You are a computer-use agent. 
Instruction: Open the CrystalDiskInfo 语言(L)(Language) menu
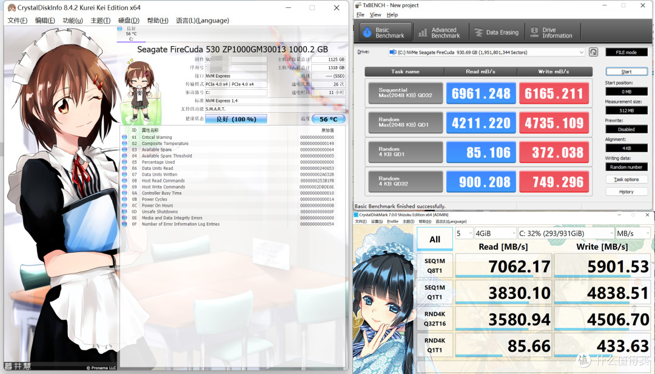point(203,21)
